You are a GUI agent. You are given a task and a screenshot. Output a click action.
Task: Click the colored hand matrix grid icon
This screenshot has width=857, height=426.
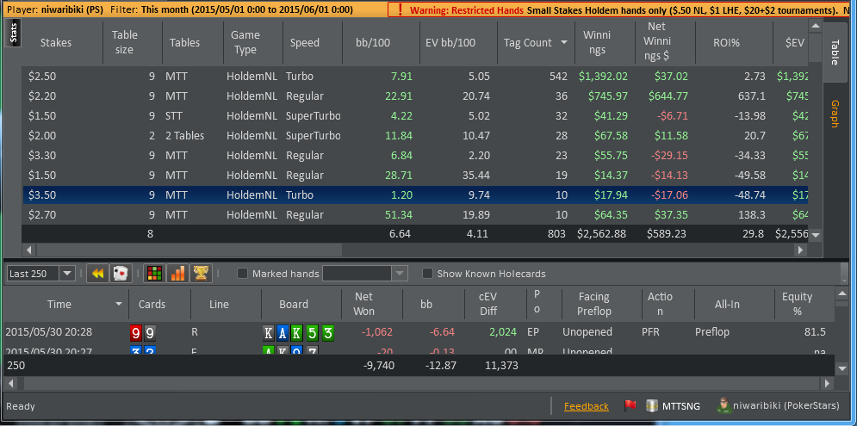coord(154,274)
